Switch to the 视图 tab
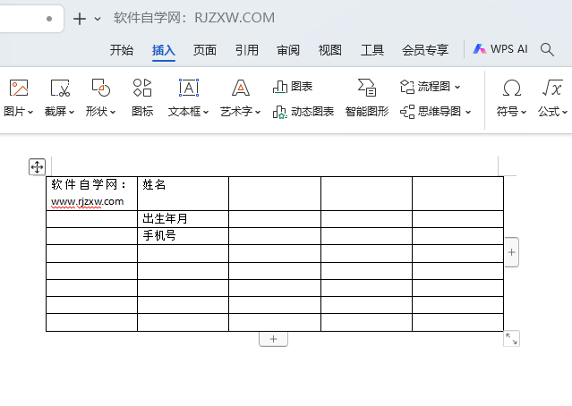 tap(329, 50)
